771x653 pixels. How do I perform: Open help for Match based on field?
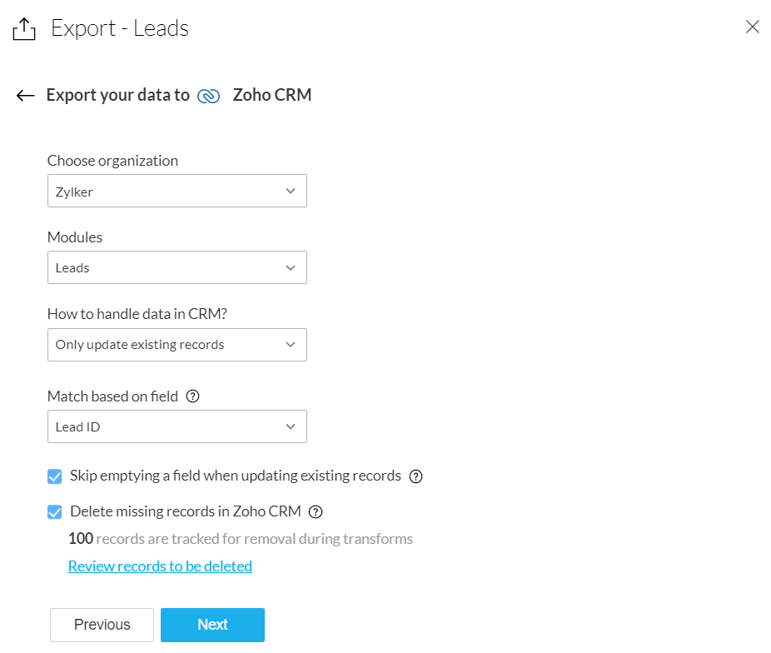(x=193, y=396)
